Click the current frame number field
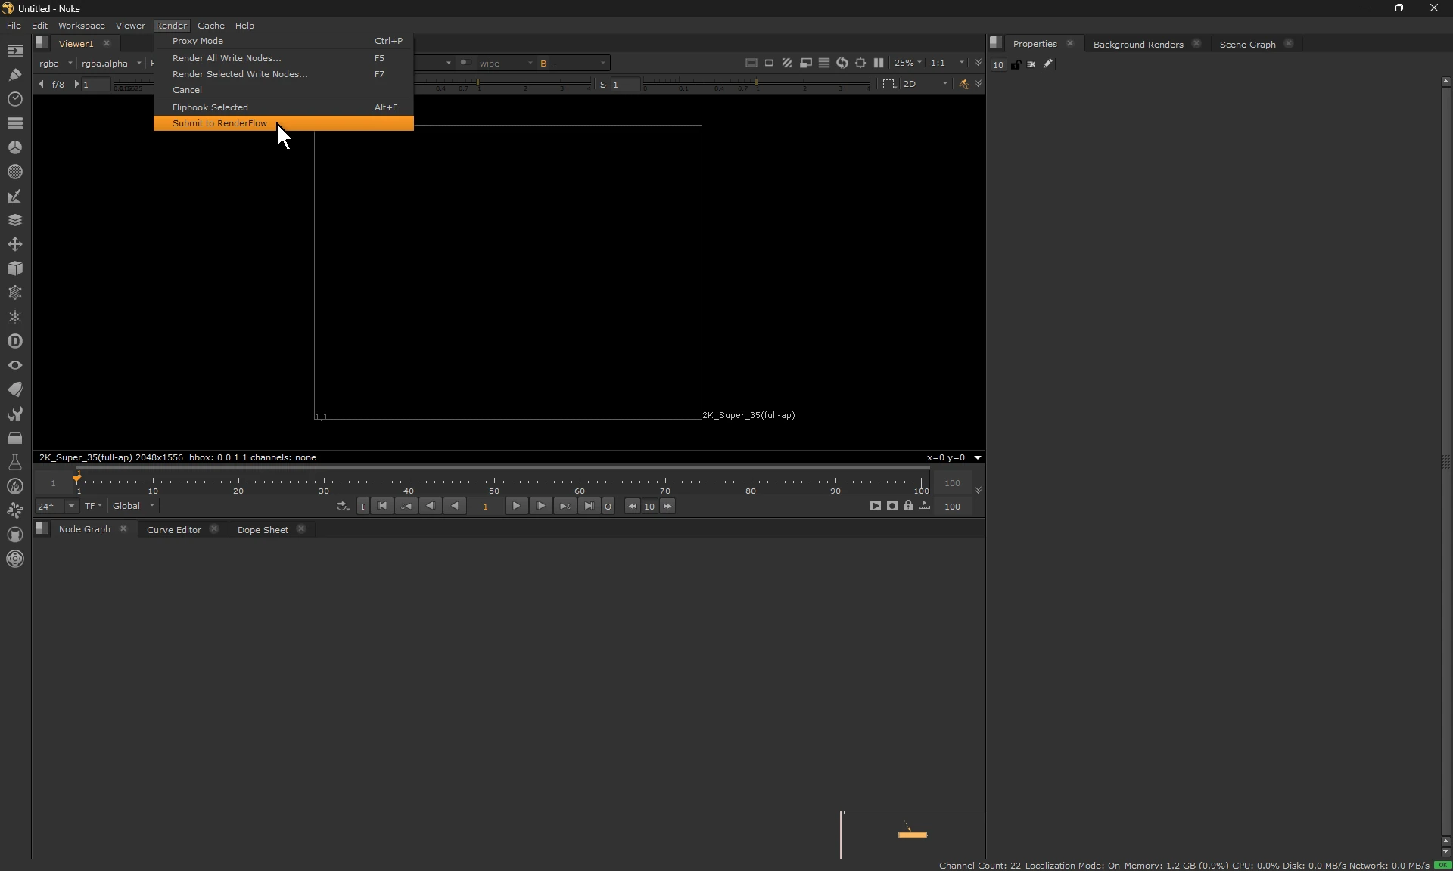 [x=485, y=506]
